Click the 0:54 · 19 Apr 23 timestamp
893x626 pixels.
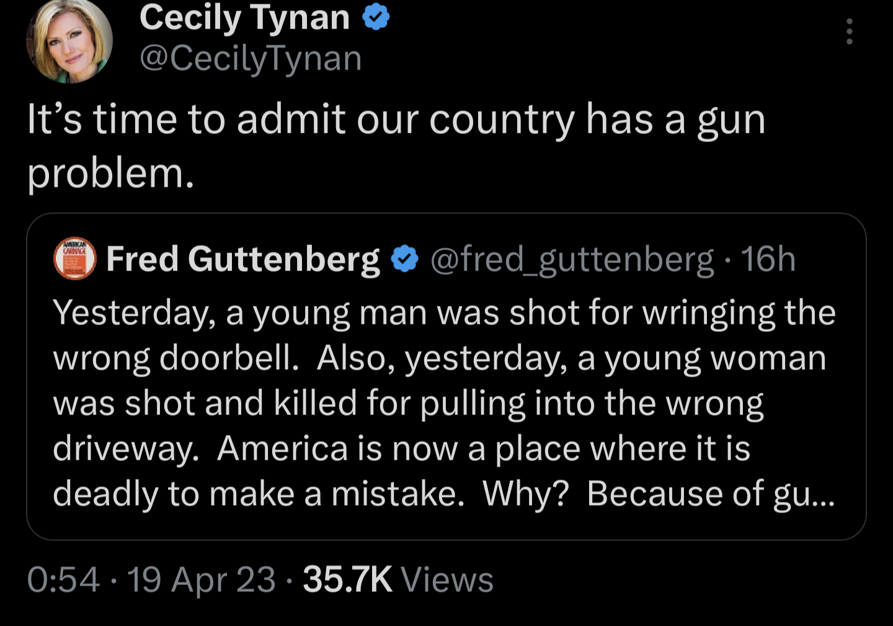click(151, 579)
